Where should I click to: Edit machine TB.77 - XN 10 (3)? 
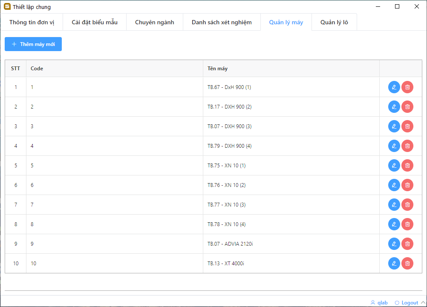point(394,205)
